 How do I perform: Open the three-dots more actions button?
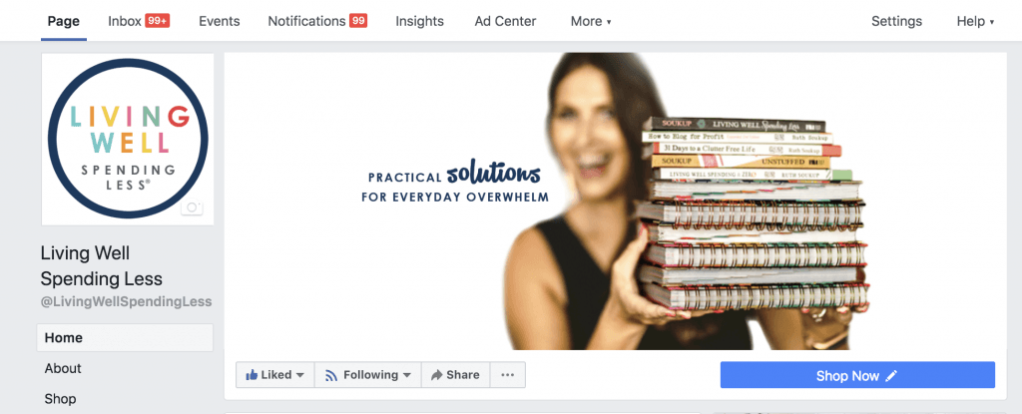(x=508, y=375)
